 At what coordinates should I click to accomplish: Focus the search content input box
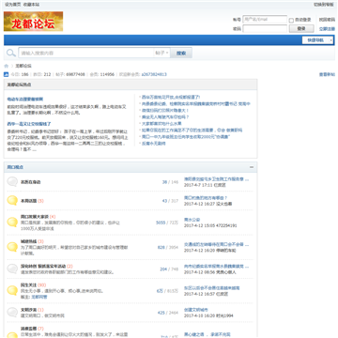click(x=86, y=54)
